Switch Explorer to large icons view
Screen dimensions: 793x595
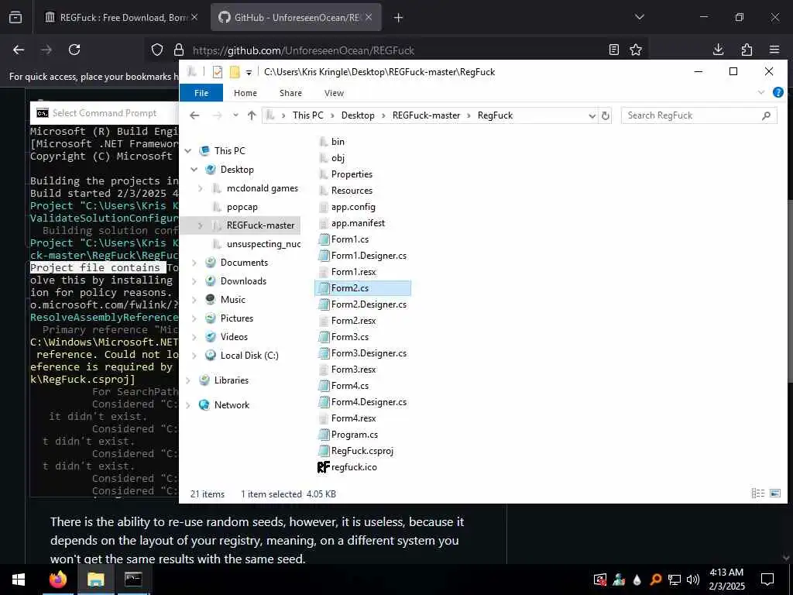click(x=774, y=494)
